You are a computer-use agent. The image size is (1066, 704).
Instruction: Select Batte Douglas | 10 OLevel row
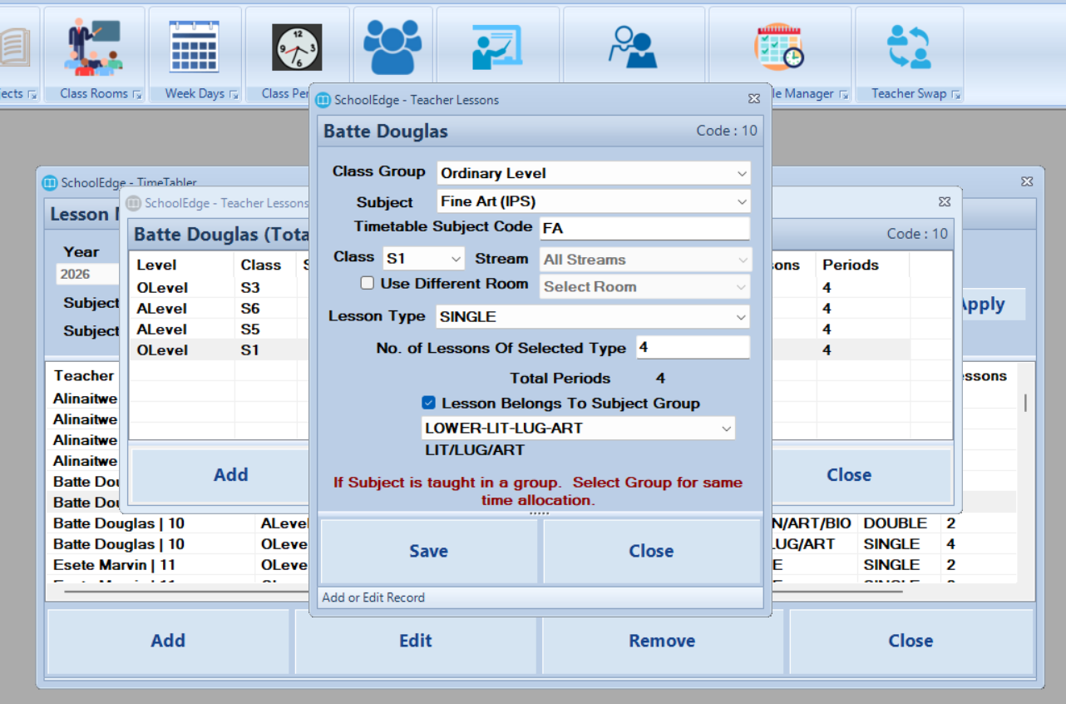[x=532, y=544]
